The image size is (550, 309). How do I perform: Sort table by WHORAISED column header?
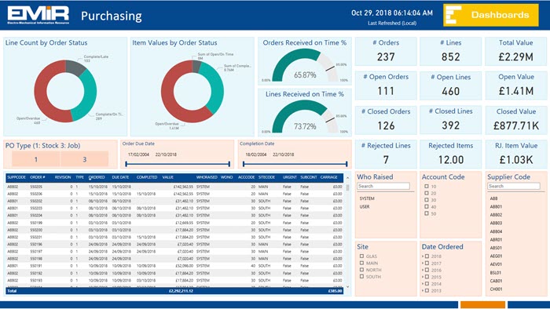tap(207, 177)
